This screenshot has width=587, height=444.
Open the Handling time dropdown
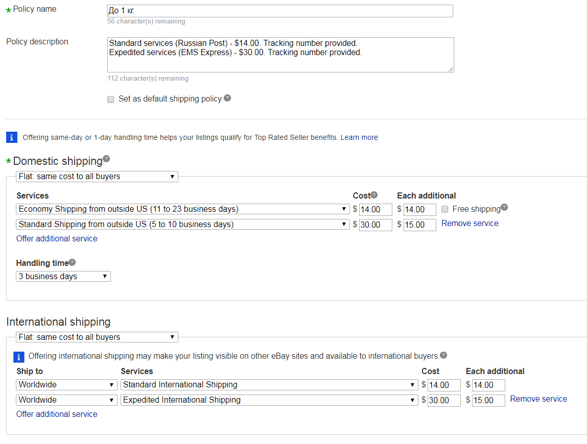[63, 277]
